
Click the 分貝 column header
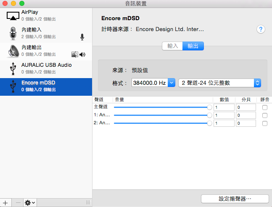pyautogui.click(x=246, y=100)
